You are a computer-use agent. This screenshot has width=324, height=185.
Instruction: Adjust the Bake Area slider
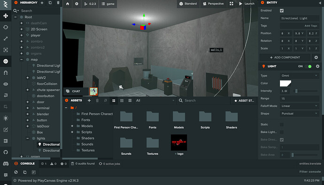coord(305,155)
